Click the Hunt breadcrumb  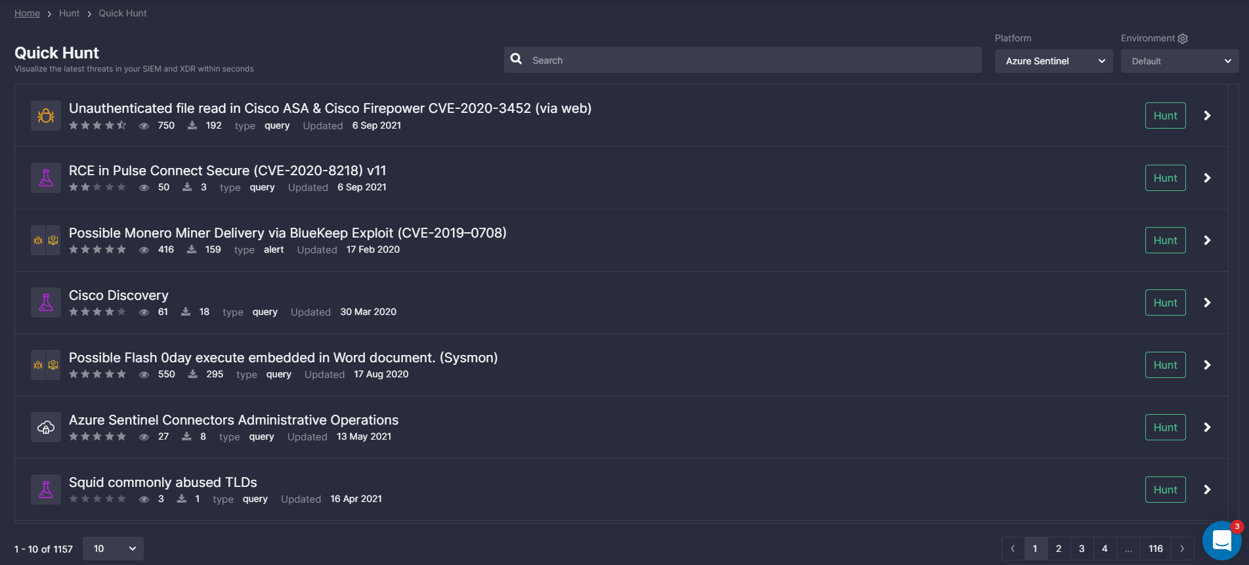tap(69, 13)
